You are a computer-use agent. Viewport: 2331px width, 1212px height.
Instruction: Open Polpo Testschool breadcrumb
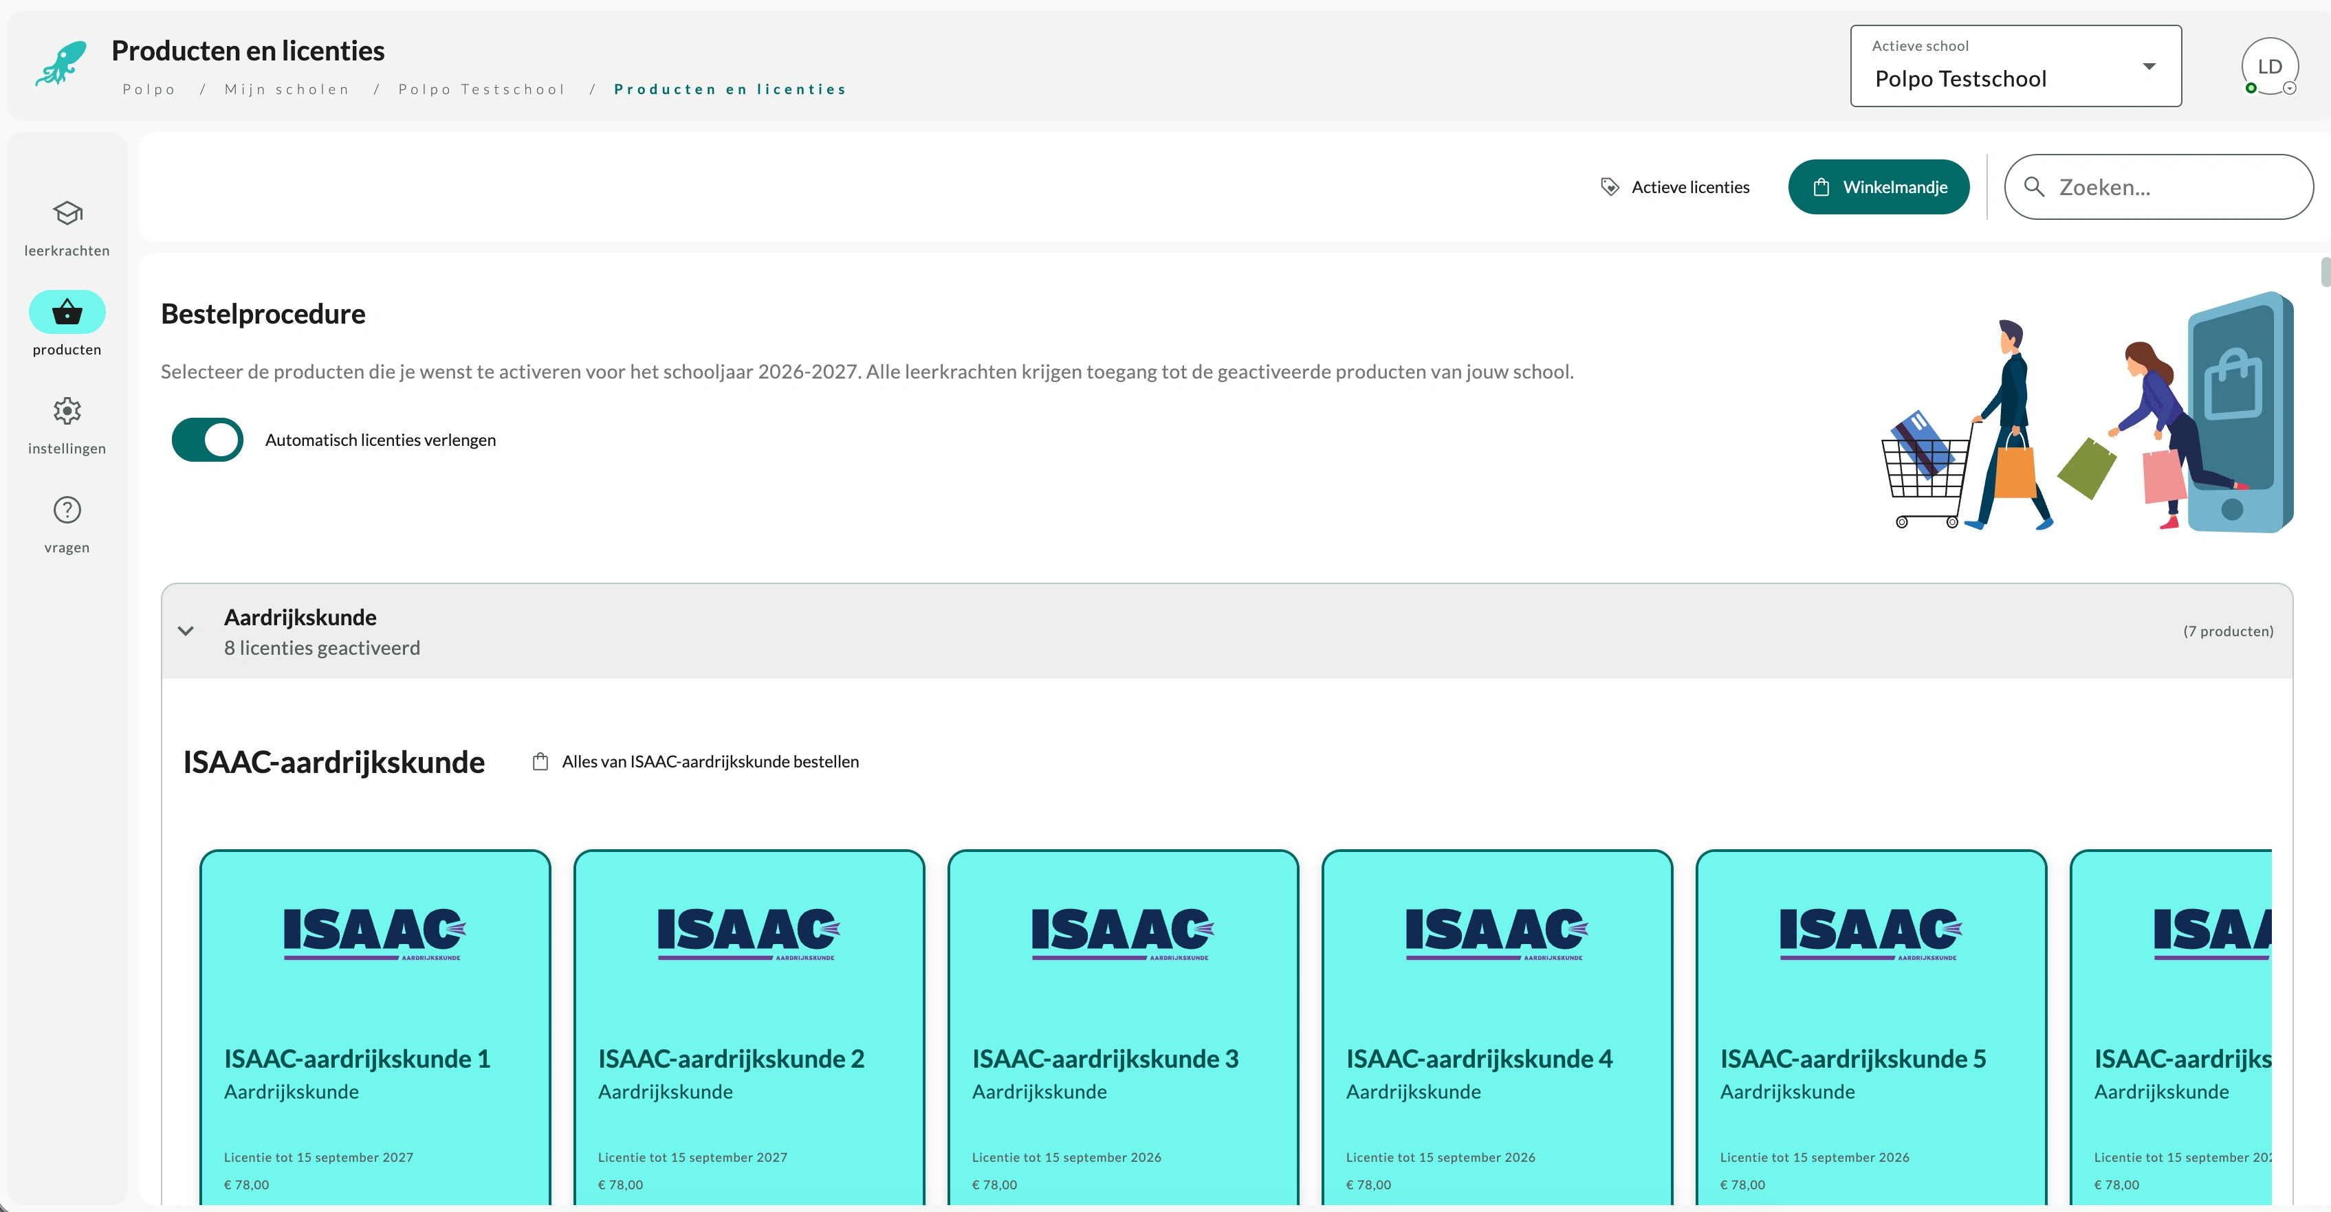[x=481, y=89]
